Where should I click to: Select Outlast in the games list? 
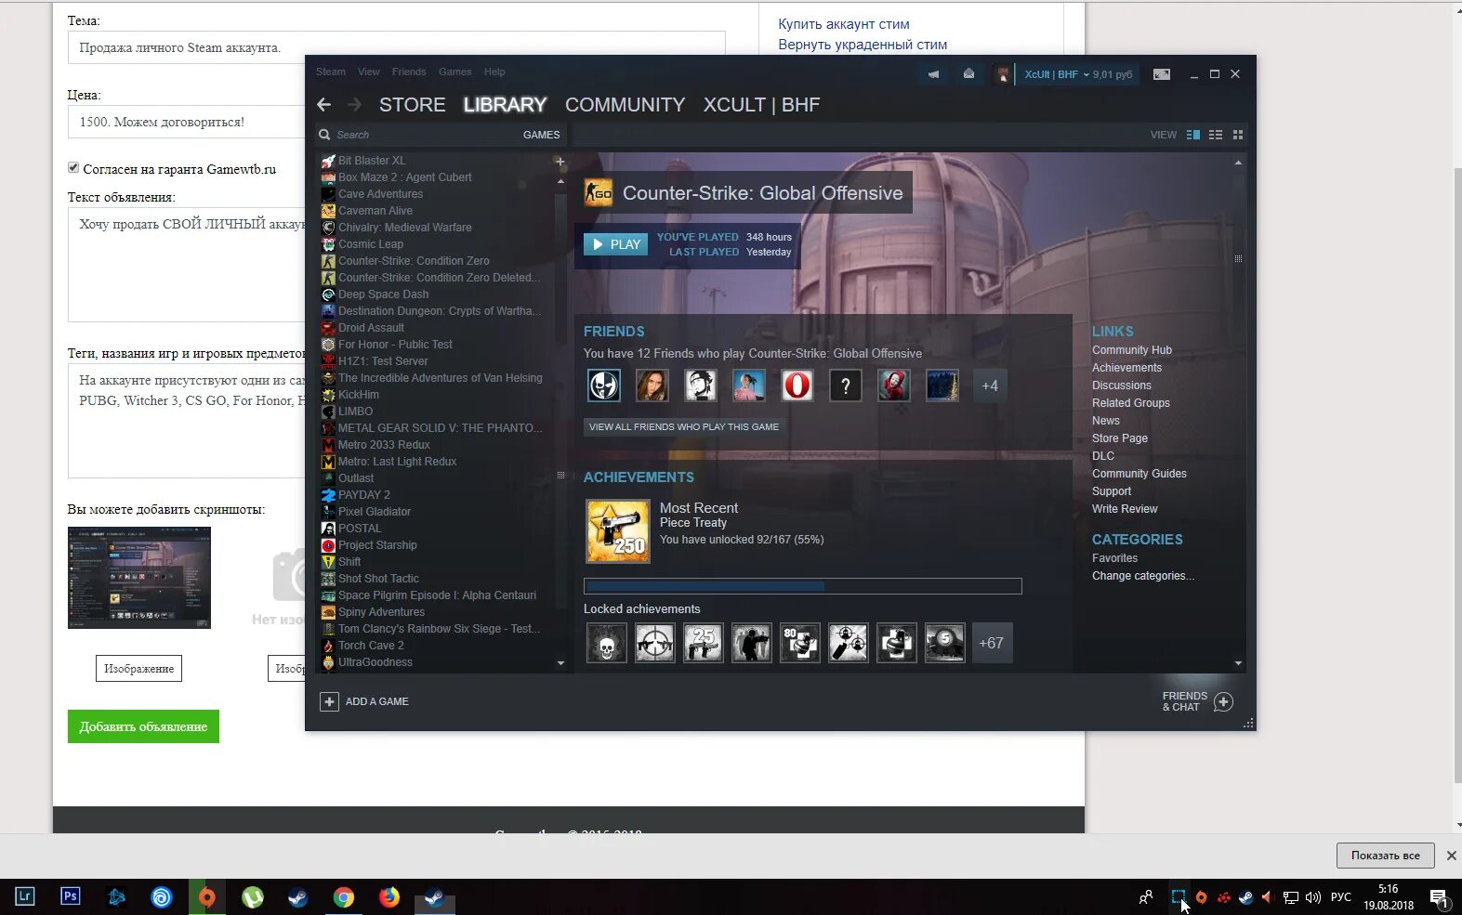(356, 478)
